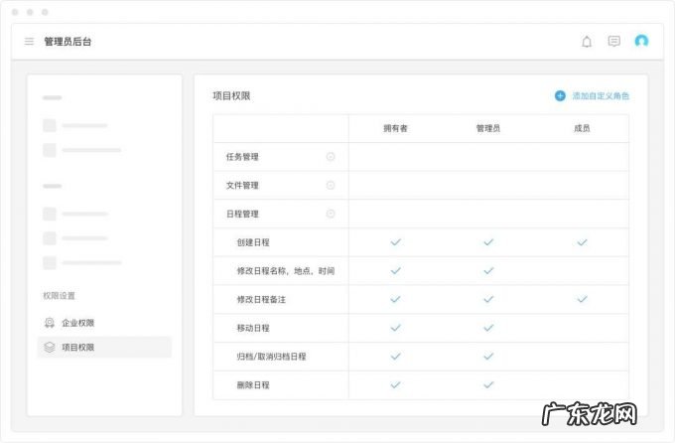Image resolution: width=675 pixels, height=443 pixels.
Task: Click the user avatar icon
Action: [x=641, y=42]
